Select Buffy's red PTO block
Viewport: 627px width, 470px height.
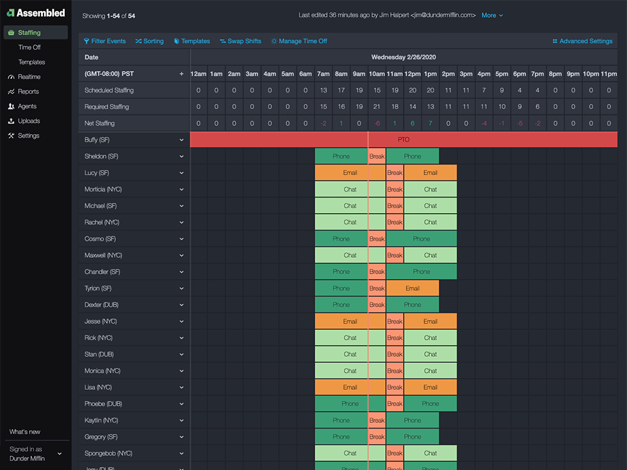pos(403,140)
